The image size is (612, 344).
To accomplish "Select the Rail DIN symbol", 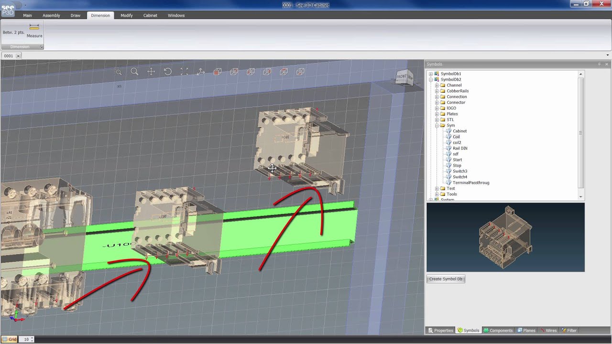I will [x=460, y=148].
